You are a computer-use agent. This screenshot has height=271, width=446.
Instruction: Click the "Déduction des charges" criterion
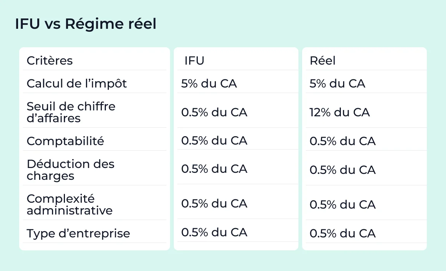(x=70, y=170)
